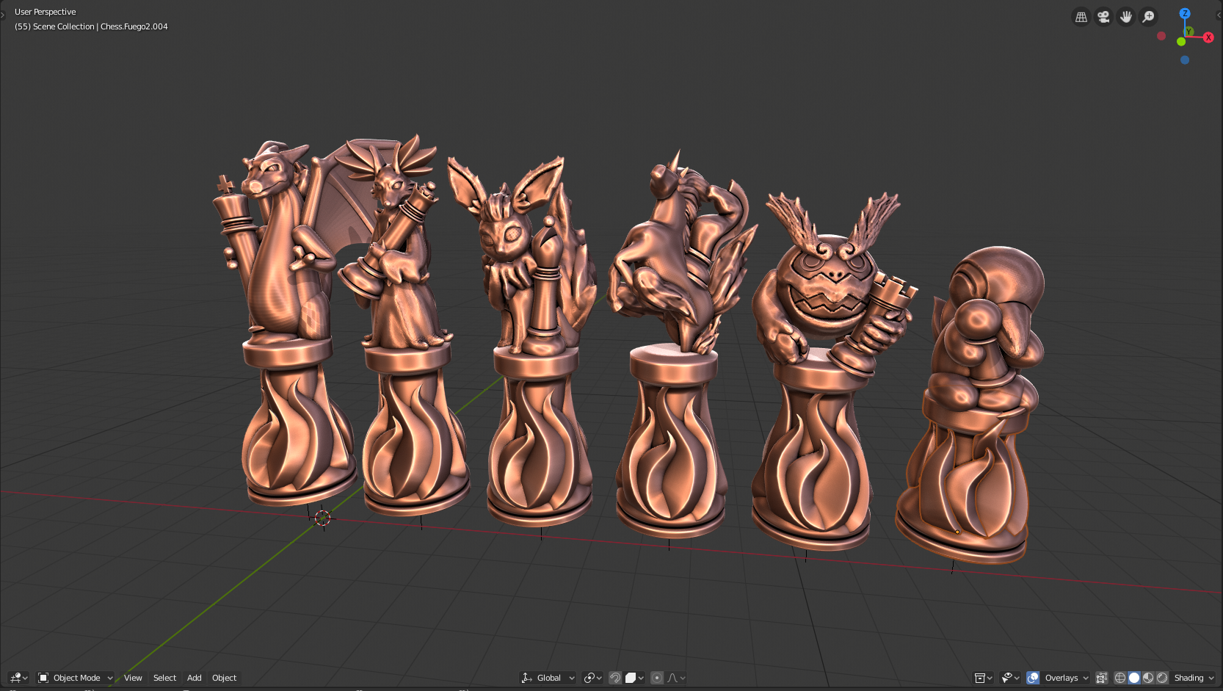Switch to solid shading
This screenshot has width=1223, height=691.
point(1134,678)
